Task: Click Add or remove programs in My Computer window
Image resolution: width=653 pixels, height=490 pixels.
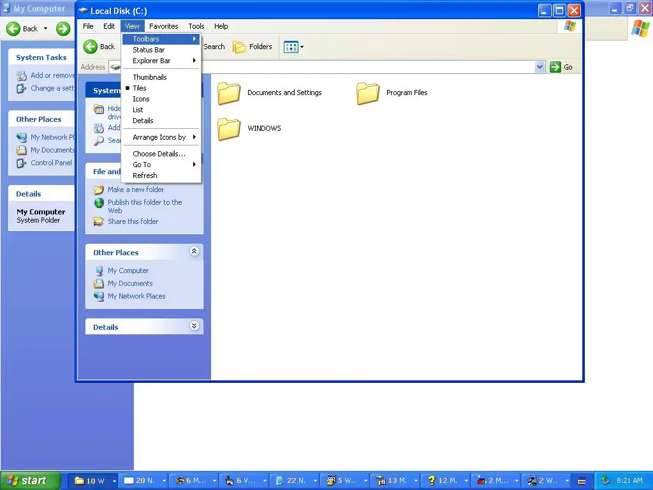Action: tap(52, 75)
